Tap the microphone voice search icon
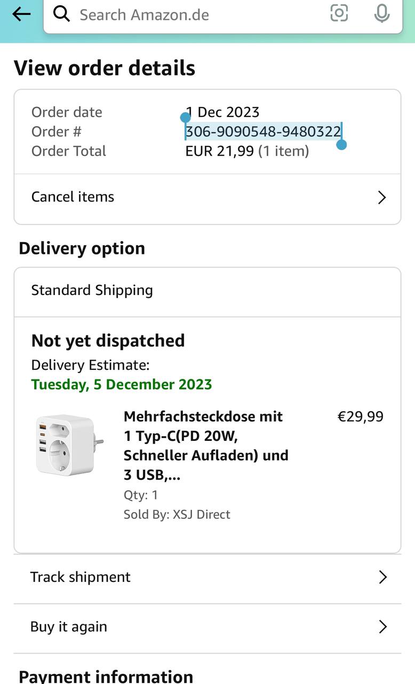 (x=382, y=14)
